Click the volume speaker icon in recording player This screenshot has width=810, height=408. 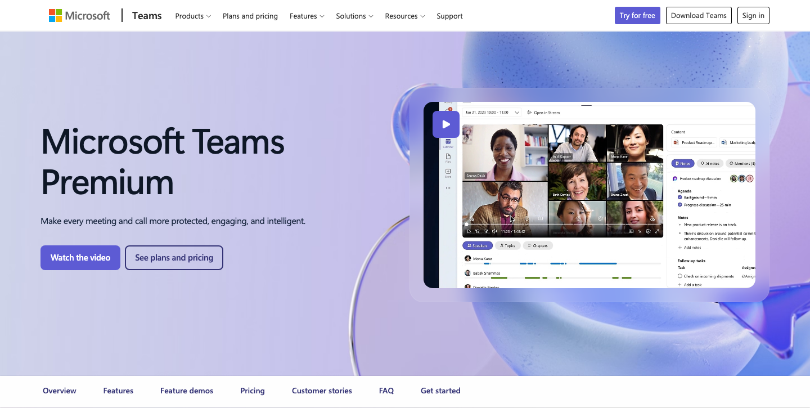click(494, 231)
